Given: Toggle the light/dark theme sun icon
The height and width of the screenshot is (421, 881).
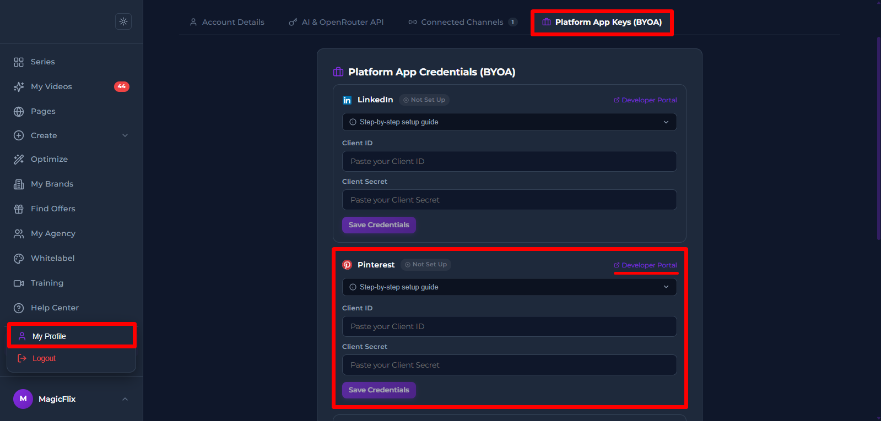Looking at the screenshot, I should click(123, 21).
